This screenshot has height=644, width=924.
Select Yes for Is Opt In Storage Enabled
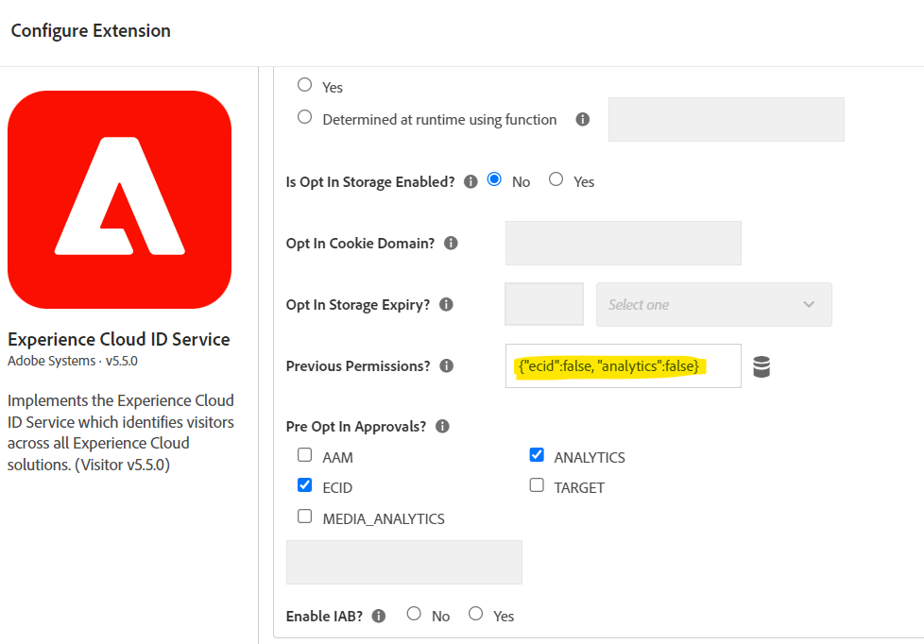pyautogui.click(x=556, y=180)
